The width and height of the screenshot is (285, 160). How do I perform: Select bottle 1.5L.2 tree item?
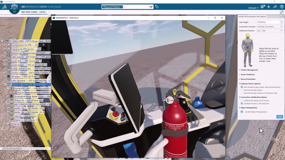click(29, 112)
